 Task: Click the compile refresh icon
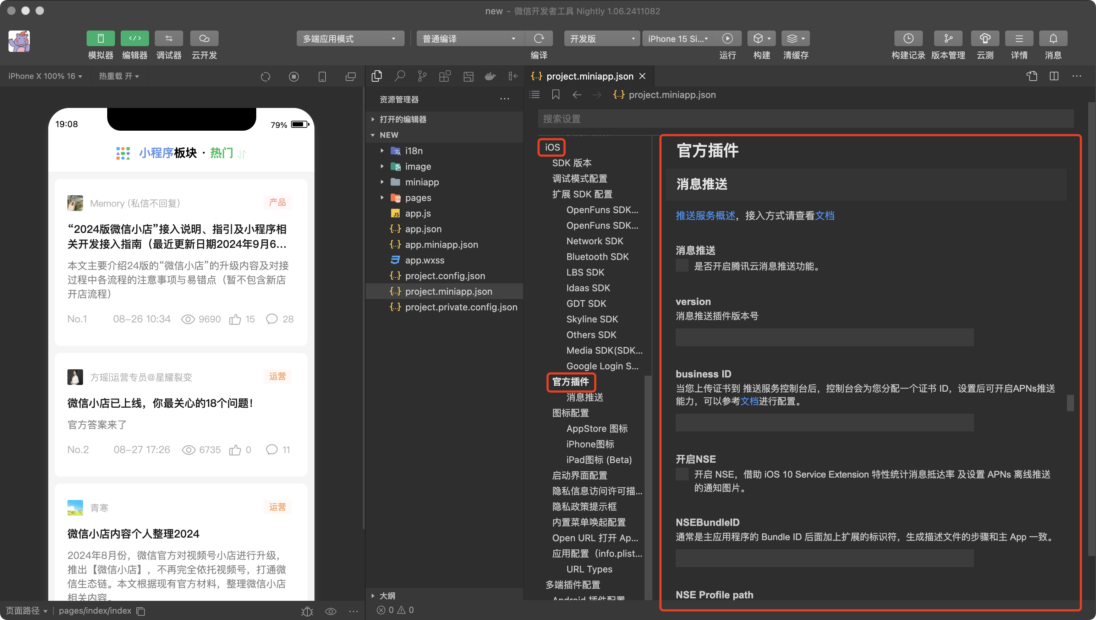(539, 39)
